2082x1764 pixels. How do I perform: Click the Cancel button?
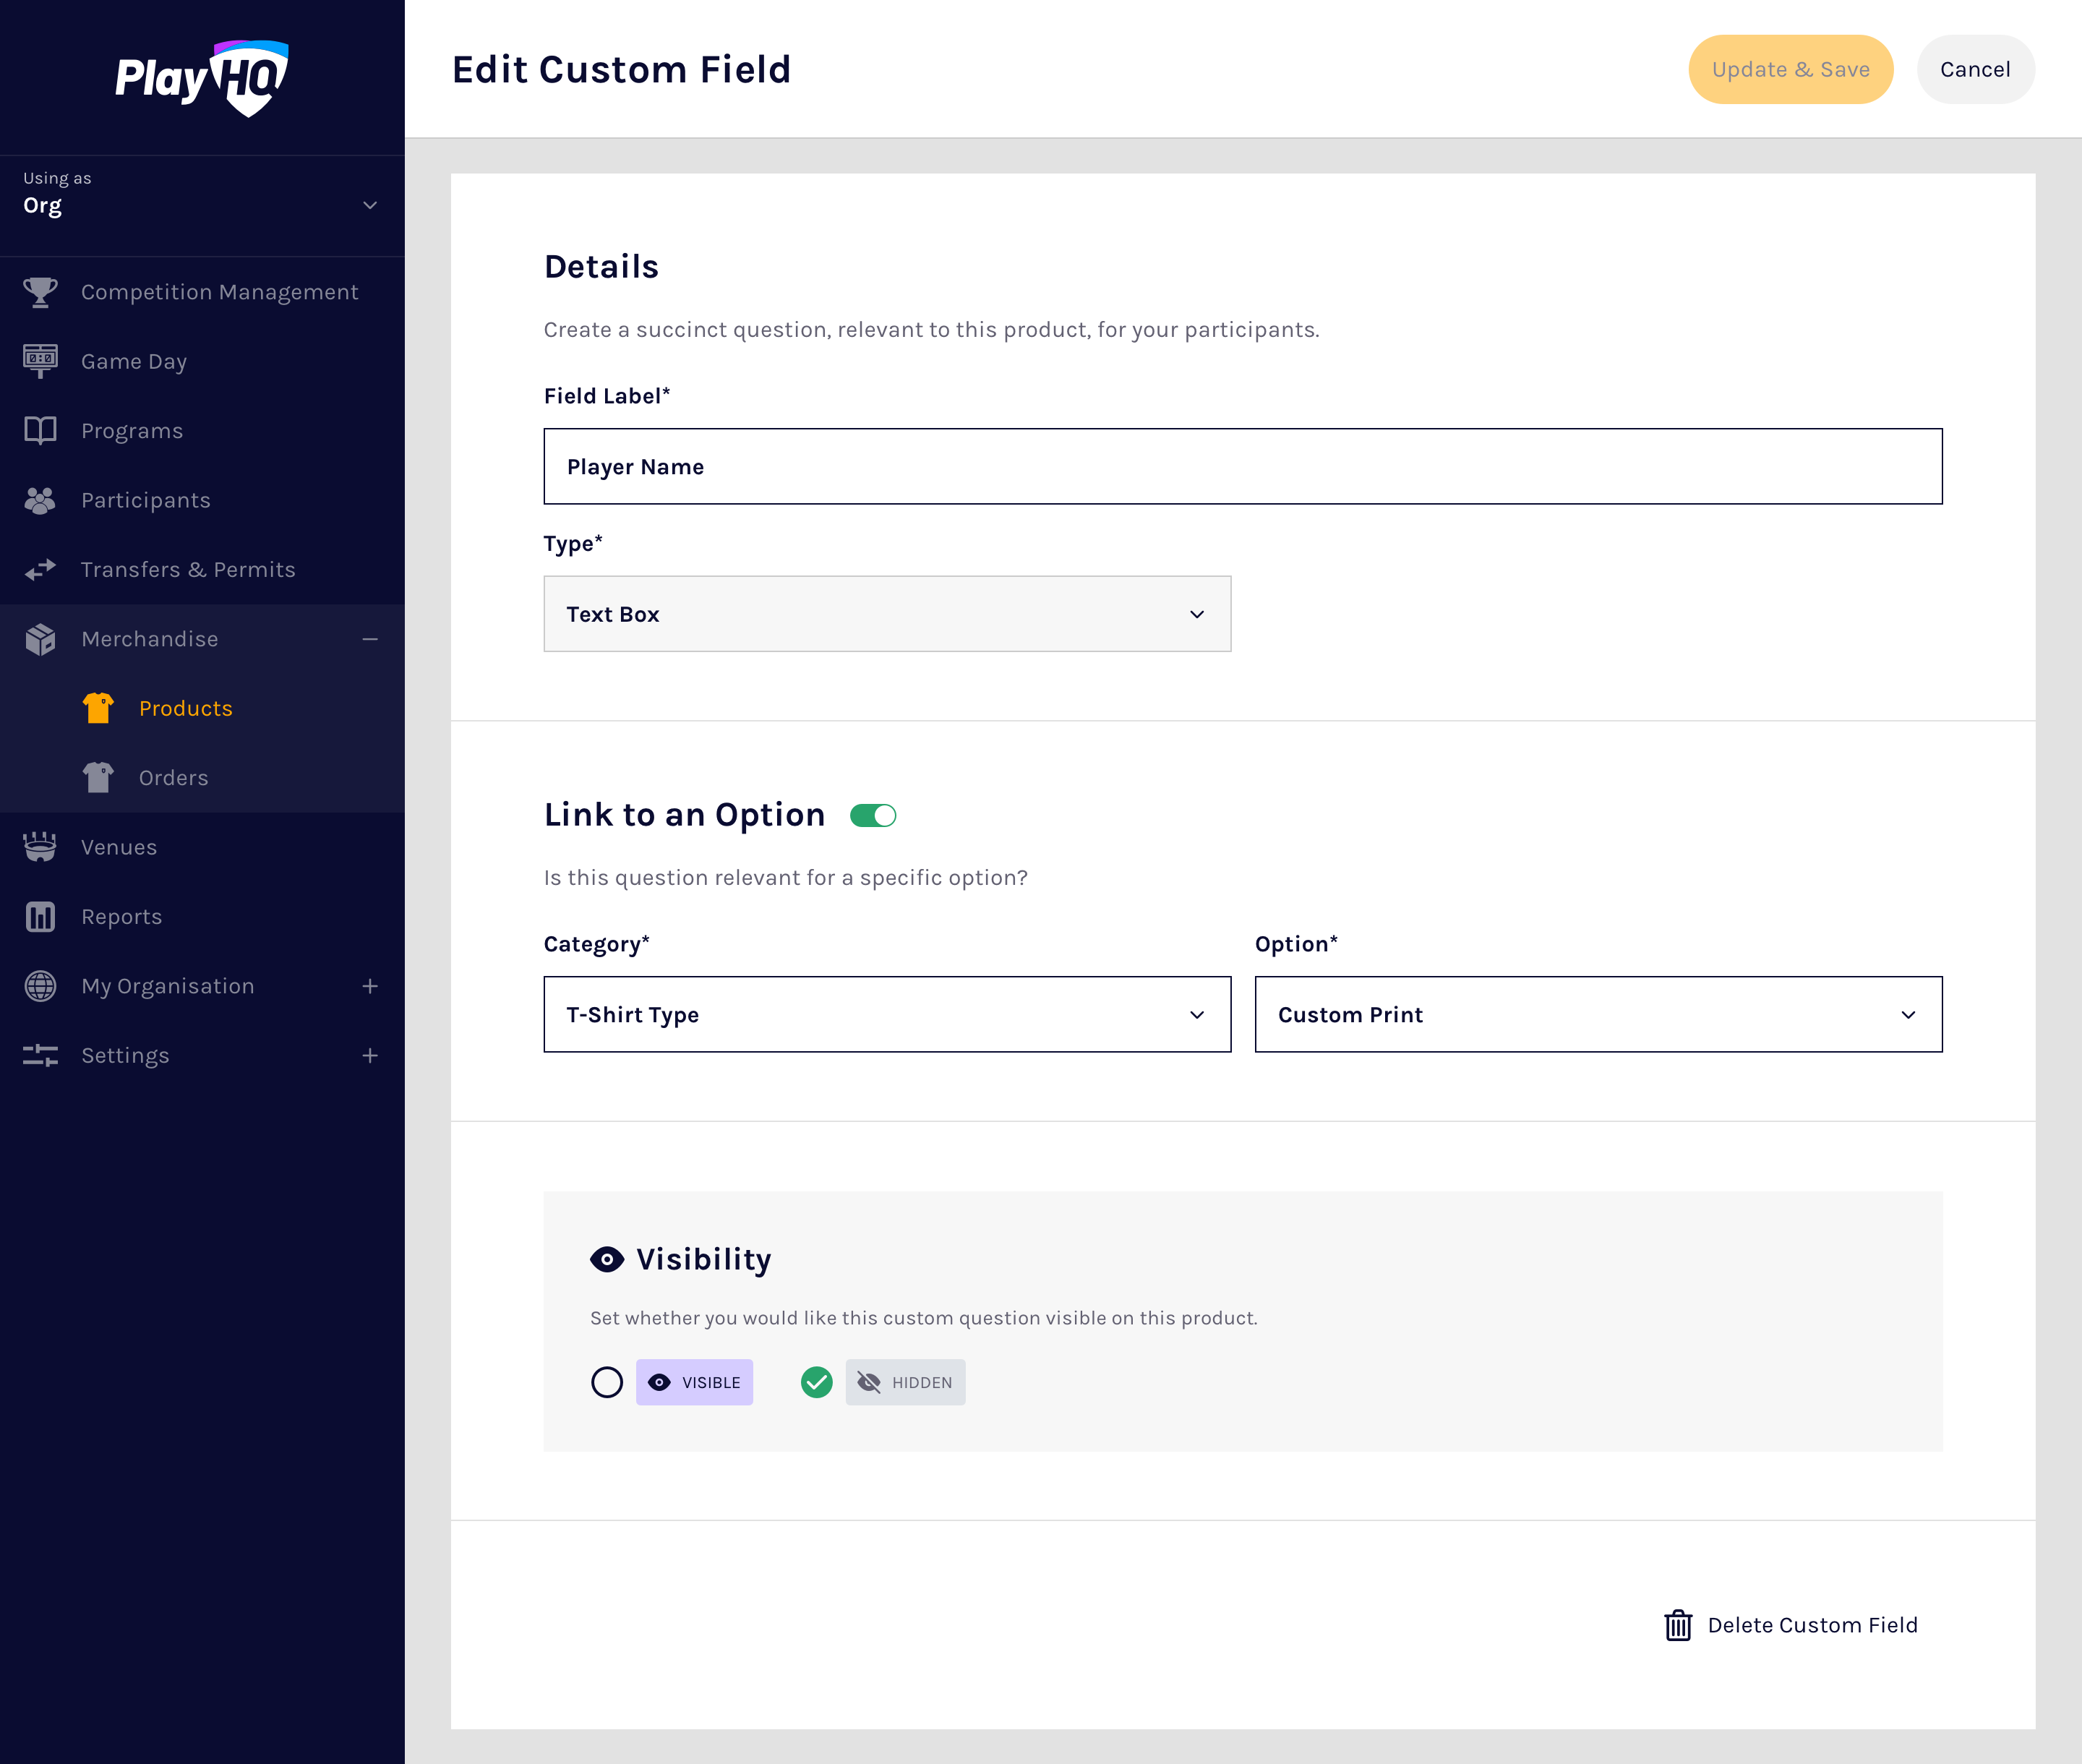pyautogui.click(x=1974, y=70)
